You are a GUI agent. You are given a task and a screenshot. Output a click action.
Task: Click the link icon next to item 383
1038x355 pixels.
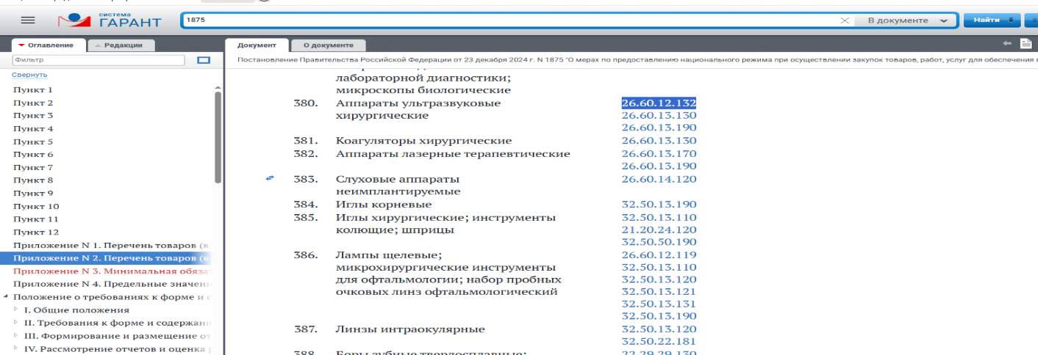click(x=270, y=178)
